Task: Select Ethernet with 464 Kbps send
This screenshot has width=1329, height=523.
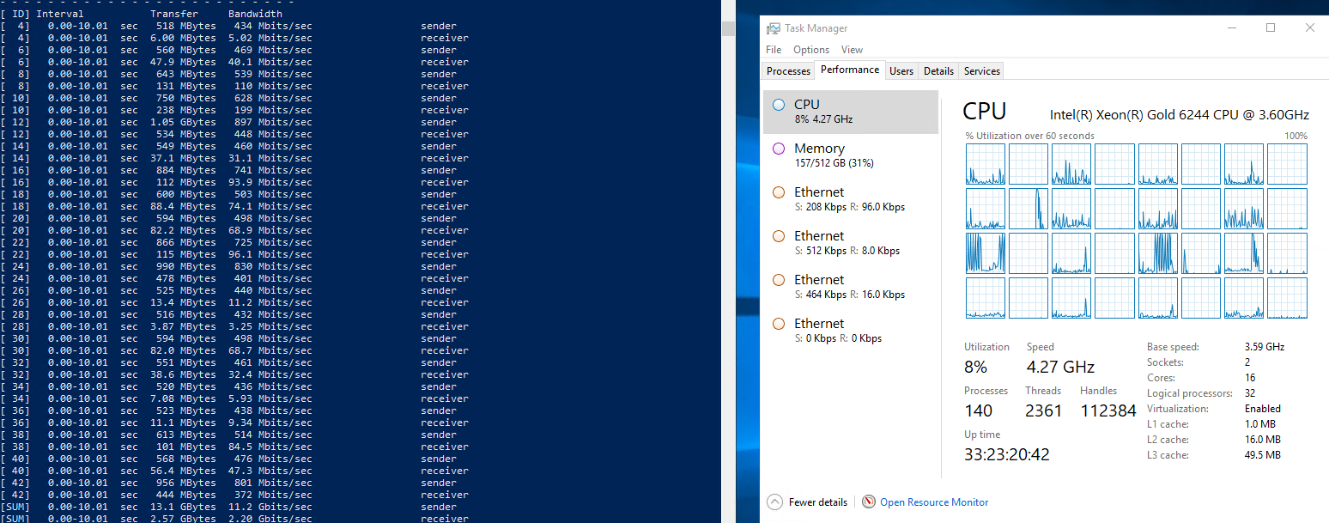Action: click(850, 287)
